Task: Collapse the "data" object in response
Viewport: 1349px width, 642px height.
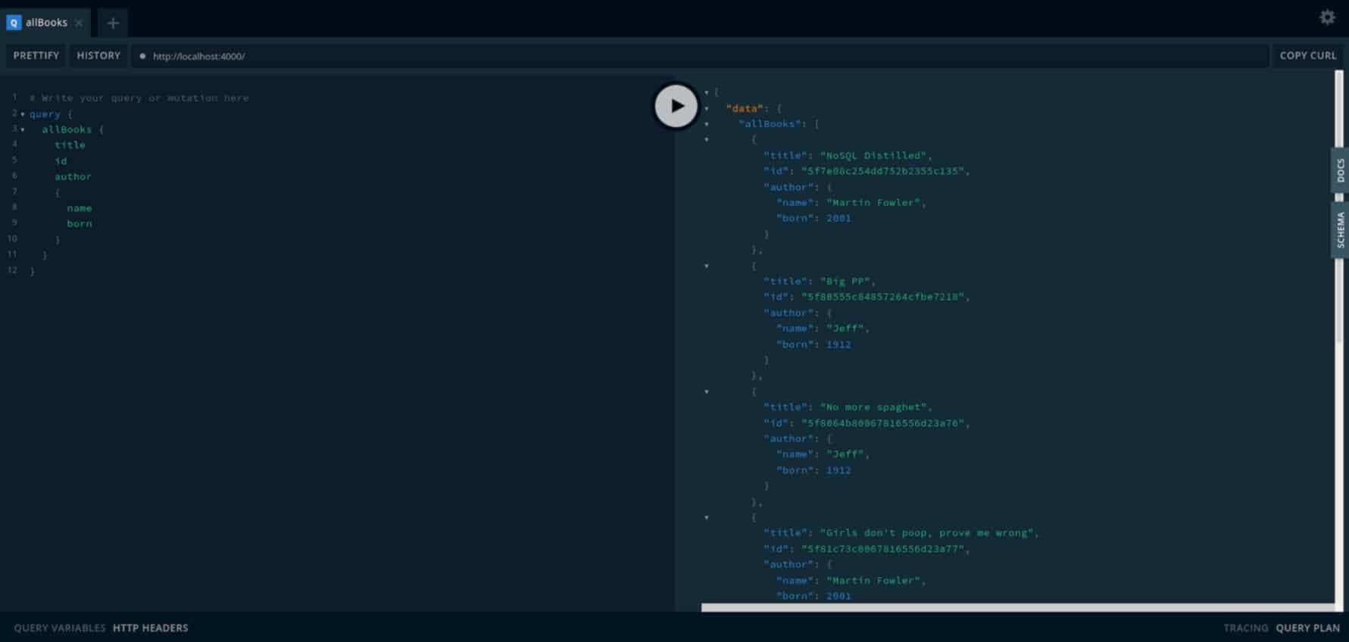Action: click(x=707, y=108)
